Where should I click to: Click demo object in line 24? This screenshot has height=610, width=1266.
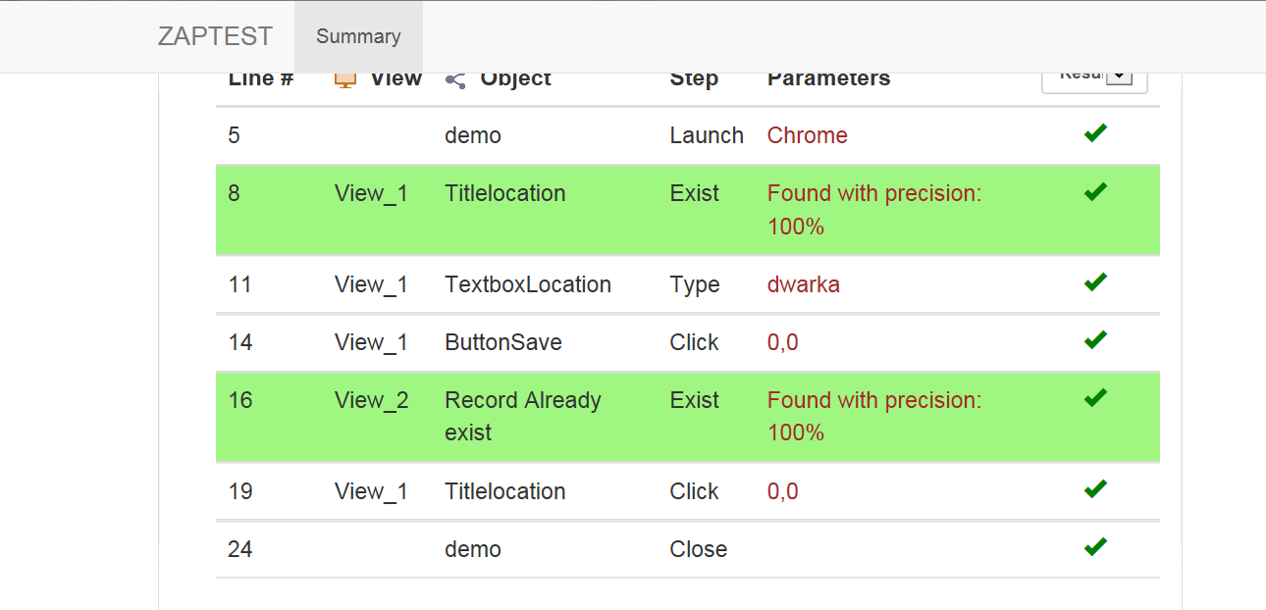(x=473, y=549)
